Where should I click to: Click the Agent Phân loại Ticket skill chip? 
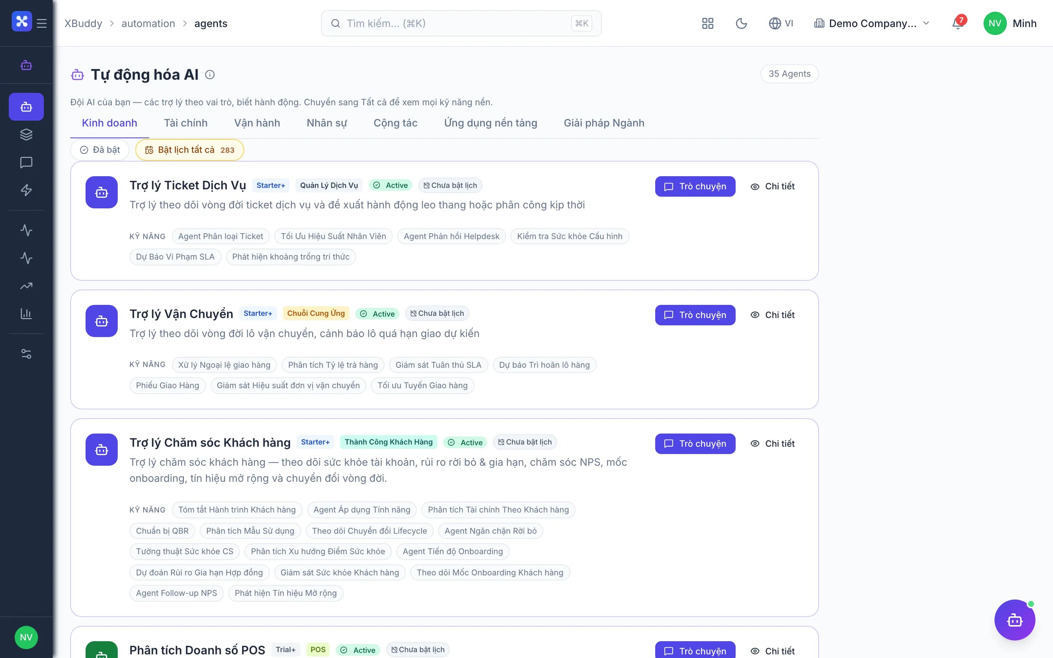(x=220, y=236)
